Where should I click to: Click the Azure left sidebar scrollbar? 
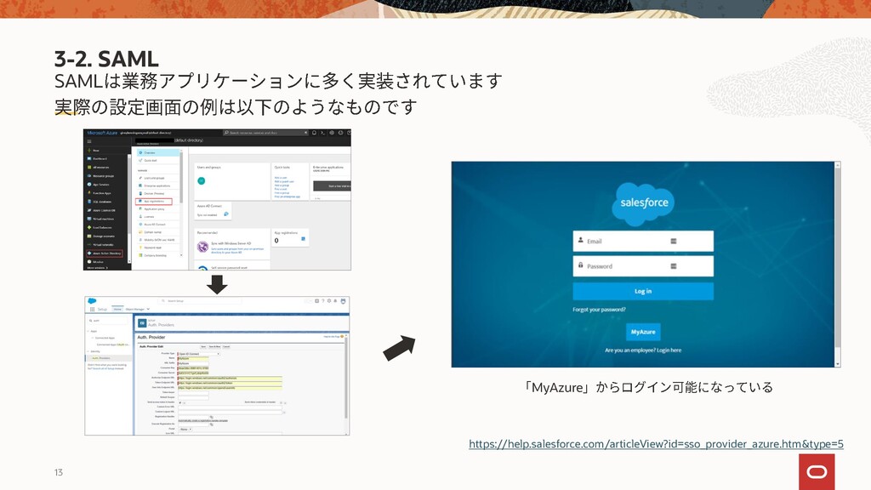(129, 208)
